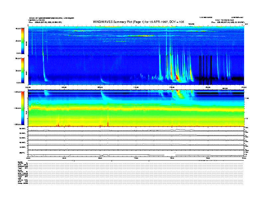The height and width of the screenshot is (203, 263).
Task: Click the 24:00 time label below RAD1 spectrogram
Action: pos(244,87)
